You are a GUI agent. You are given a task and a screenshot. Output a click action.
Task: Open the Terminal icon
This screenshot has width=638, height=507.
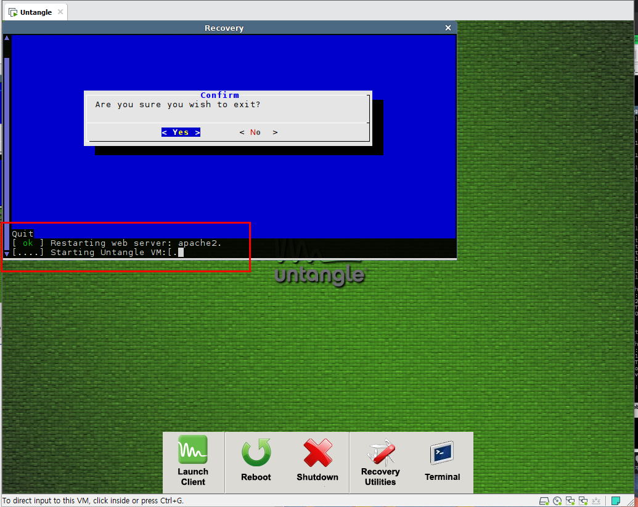pos(442,453)
